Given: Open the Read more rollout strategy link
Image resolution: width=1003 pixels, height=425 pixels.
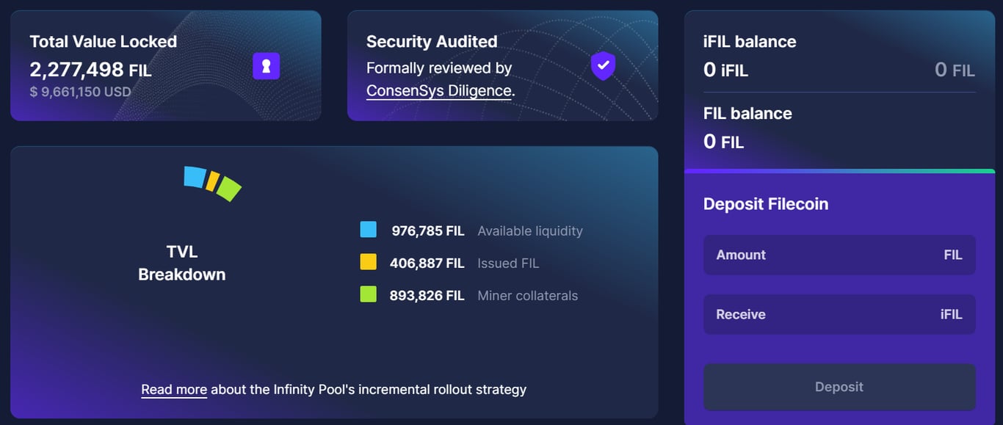Looking at the screenshot, I should 174,390.
